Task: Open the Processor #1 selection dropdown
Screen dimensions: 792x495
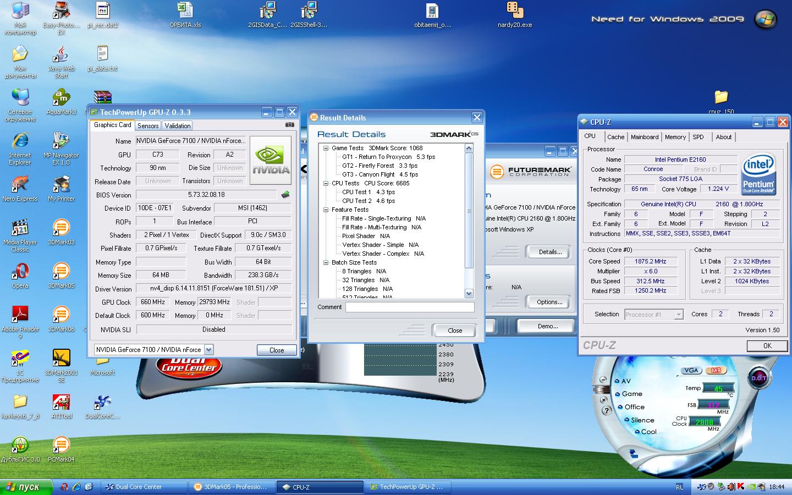Action: [x=679, y=315]
